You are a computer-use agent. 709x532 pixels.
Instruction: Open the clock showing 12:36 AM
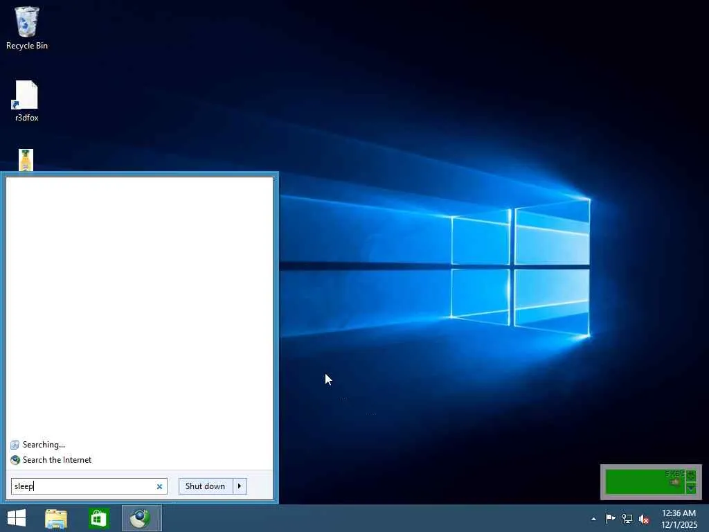click(x=679, y=519)
